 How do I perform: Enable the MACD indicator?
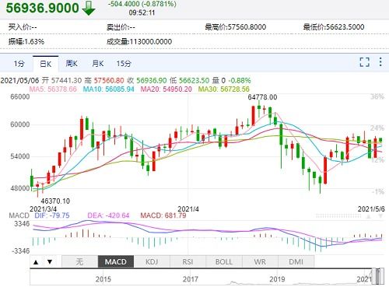click(x=116, y=261)
